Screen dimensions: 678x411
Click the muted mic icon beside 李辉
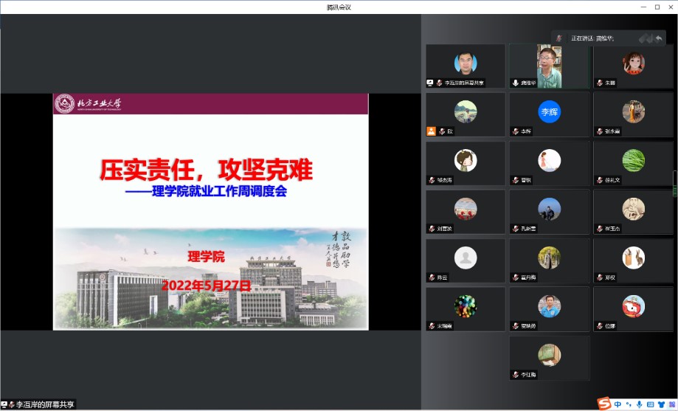515,131
